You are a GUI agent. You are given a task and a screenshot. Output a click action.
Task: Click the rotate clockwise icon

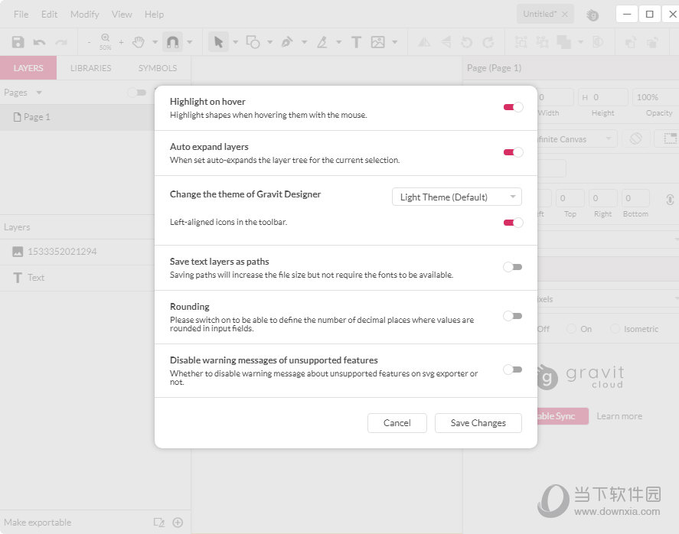click(x=488, y=42)
